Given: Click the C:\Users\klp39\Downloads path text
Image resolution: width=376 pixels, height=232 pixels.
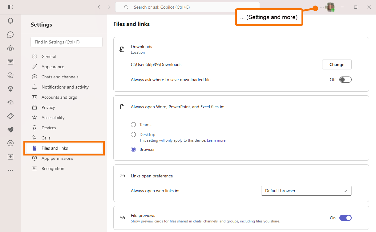Looking at the screenshot, I should [x=156, y=64].
